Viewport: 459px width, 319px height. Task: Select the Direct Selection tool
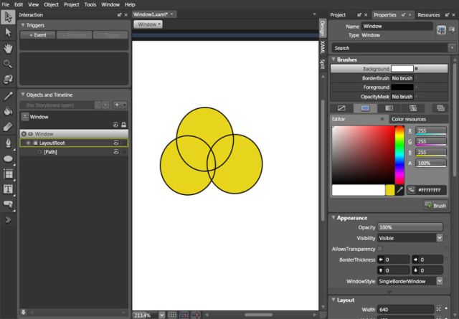click(8, 32)
